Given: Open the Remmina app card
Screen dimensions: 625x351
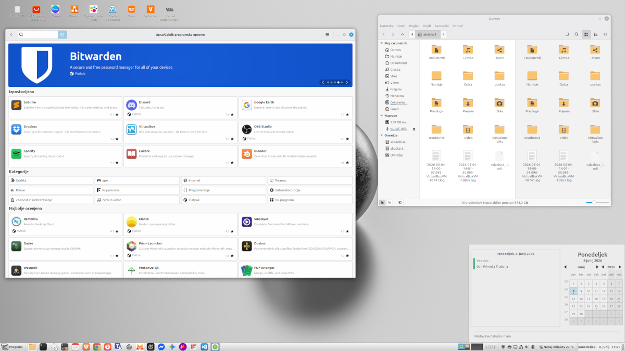Looking at the screenshot, I should (x=66, y=224).
